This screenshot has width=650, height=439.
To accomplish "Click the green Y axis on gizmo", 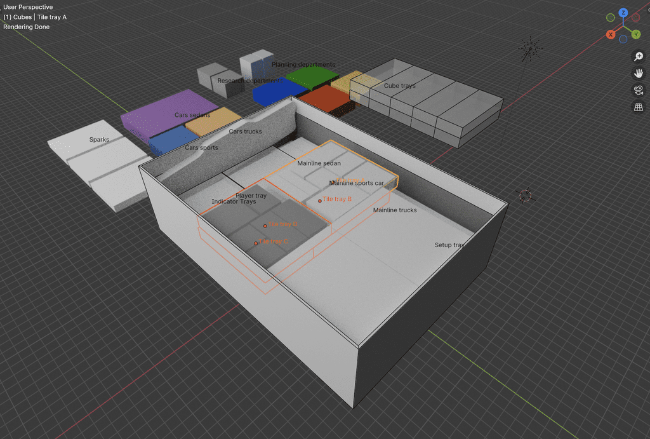I will click(x=636, y=34).
